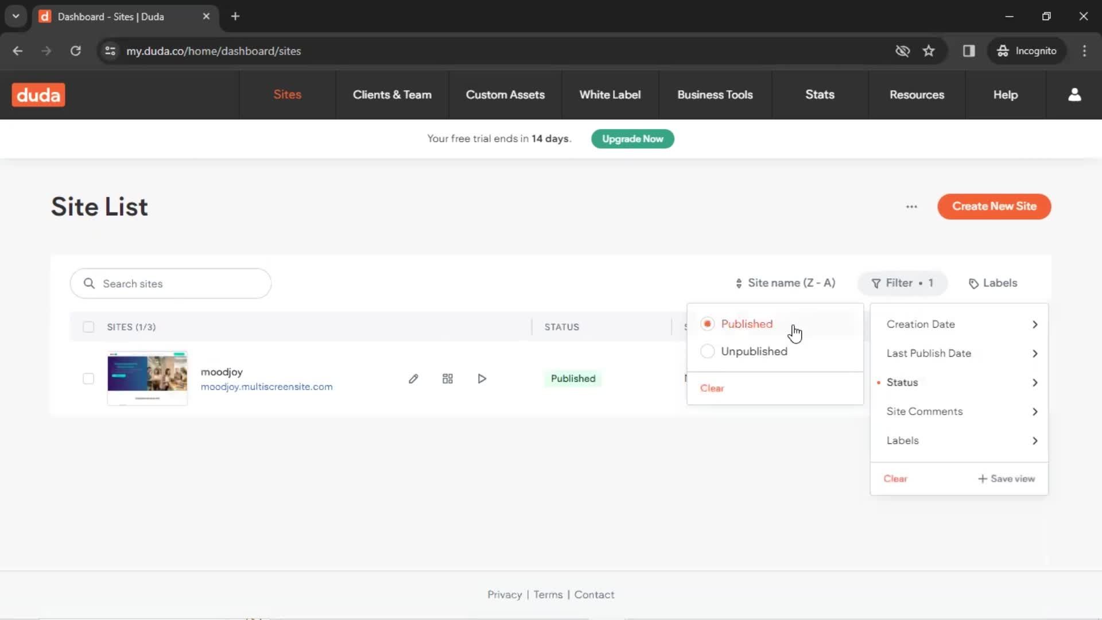Open the Contact footer link
1102x620 pixels.
tap(594, 595)
